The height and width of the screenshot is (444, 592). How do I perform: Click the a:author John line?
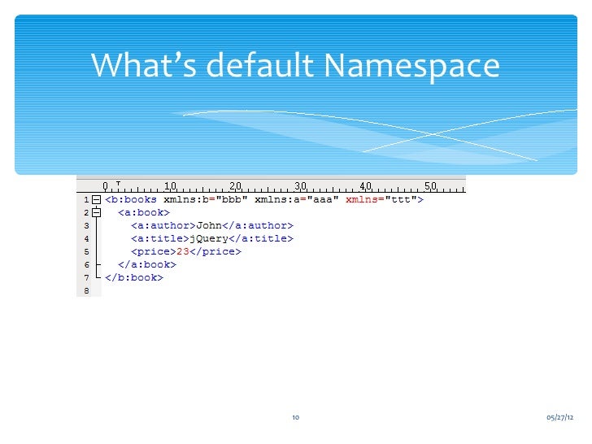211,226
